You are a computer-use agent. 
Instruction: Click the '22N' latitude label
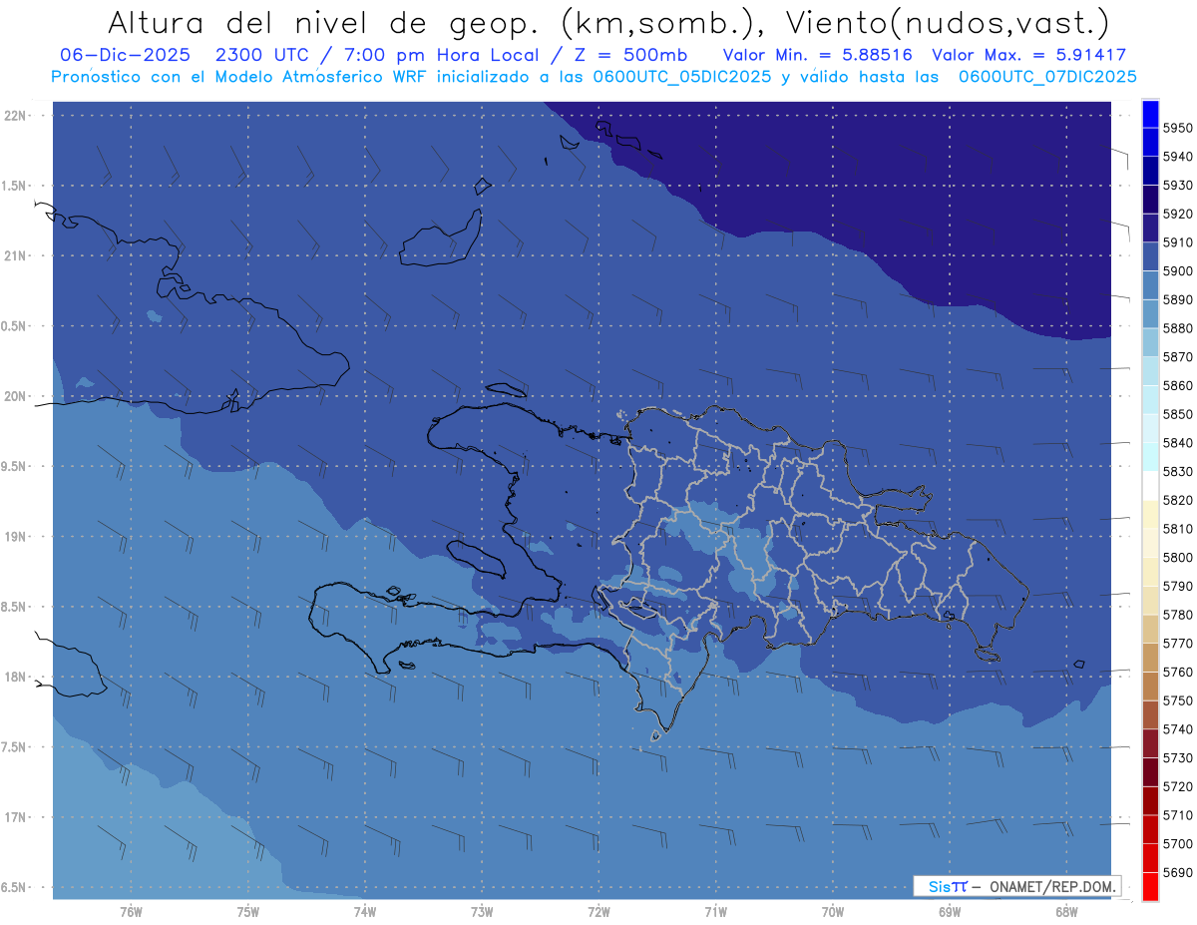pos(14,116)
